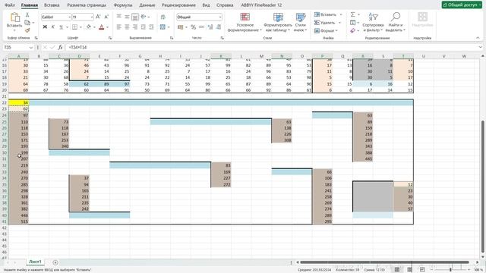Apply accounting number format icon
Image resolution: width=486 pixels, height=273 pixels.
(x=181, y=27)
